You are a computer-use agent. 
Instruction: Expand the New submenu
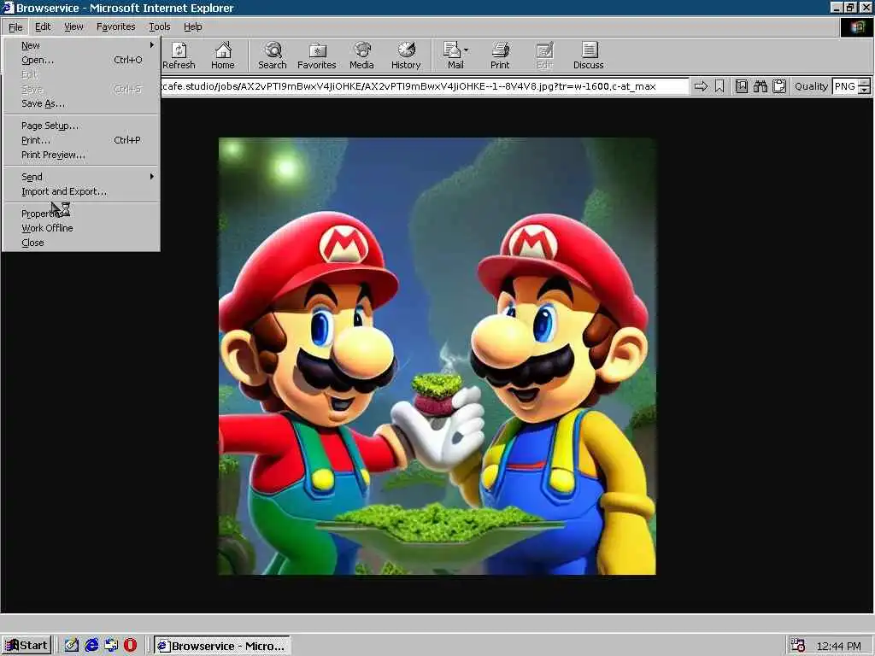pos(81,45)
